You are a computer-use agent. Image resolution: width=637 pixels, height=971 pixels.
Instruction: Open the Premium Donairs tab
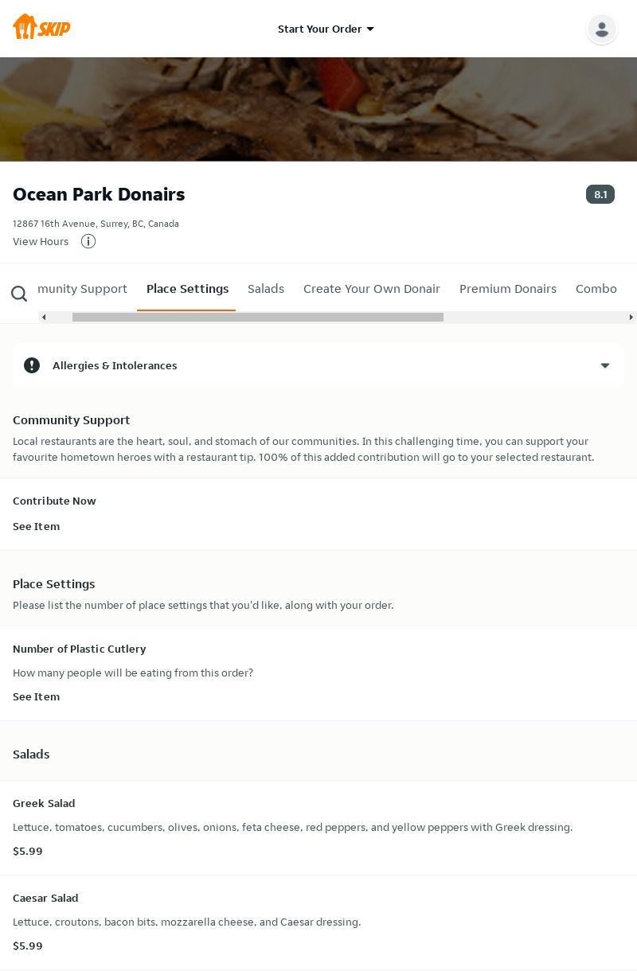click(x=507, y=289)
